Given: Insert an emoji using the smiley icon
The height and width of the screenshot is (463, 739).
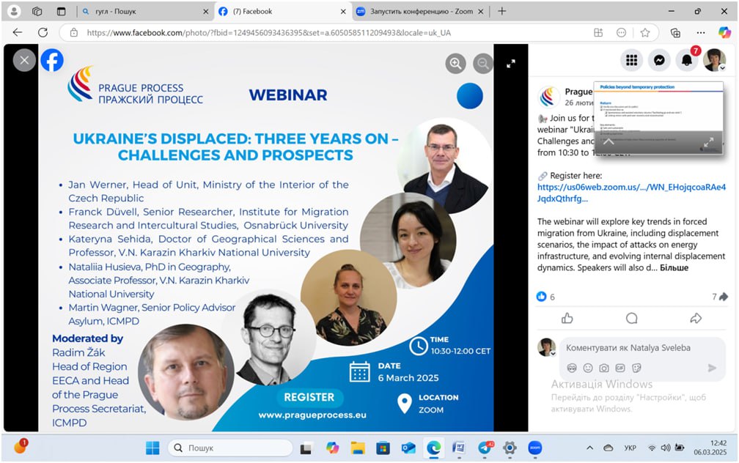Looking at the screenshot, I should coord(588,368).
